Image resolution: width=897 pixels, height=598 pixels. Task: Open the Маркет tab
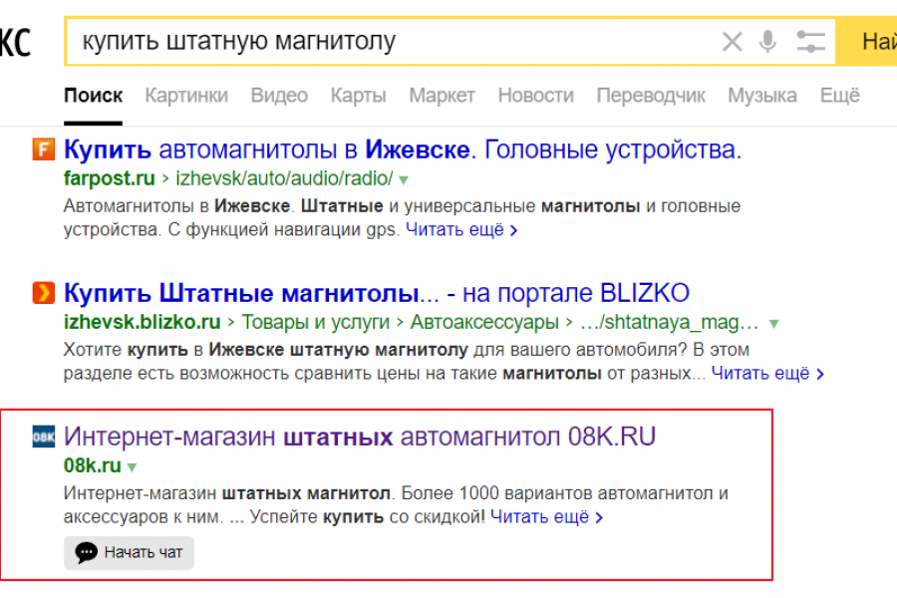(442, 96)
